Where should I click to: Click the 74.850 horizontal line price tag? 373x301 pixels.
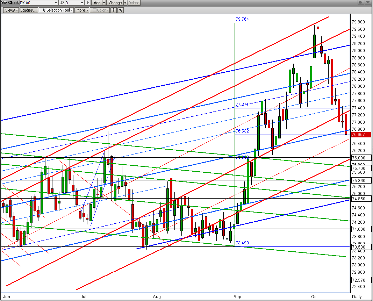coord(361,199)
